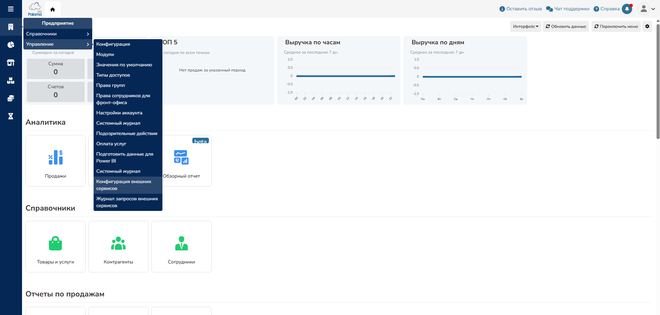The width and height of the screenshot is (660, 315).
Task: Click the gear settings icon button
Action: coord(647,26)
